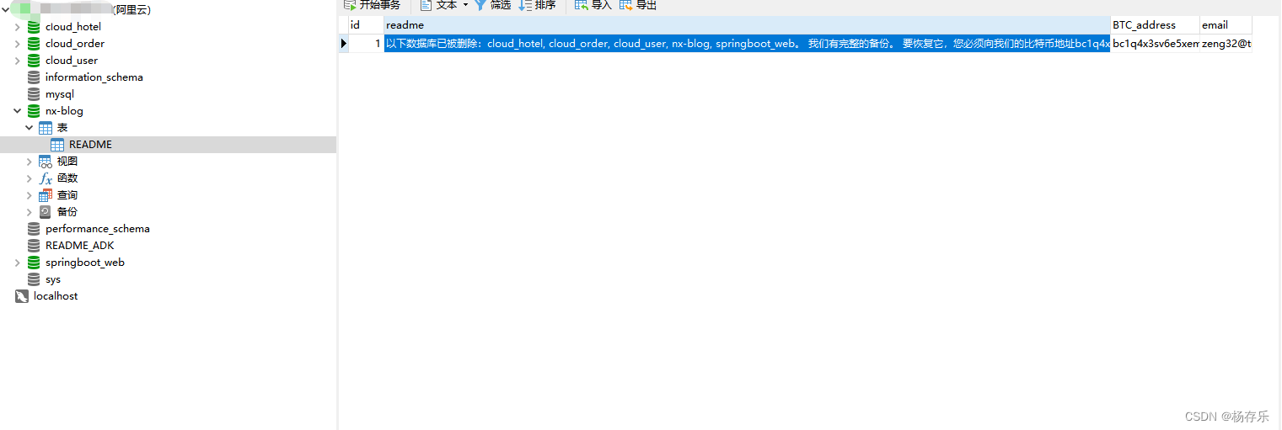Viewport: 1282px width, 430px height.
Task: Select cloud_order in the tree
Action: coord(75,44)
